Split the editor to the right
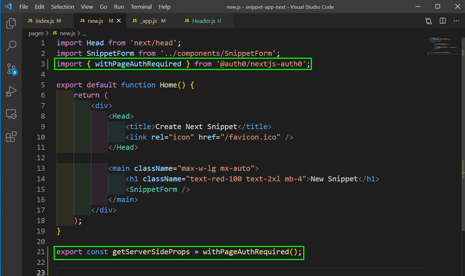Viewport: 465px width, 276px height. pos(443,21)
